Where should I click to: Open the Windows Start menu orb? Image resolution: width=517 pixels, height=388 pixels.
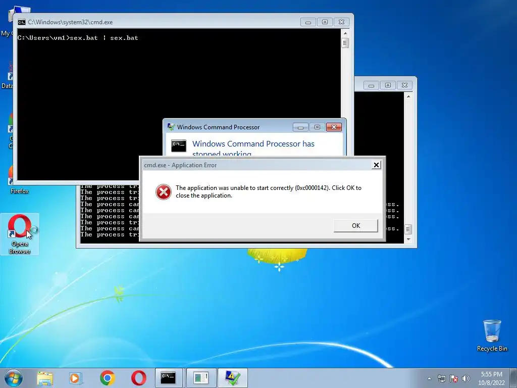click(14, 378)
